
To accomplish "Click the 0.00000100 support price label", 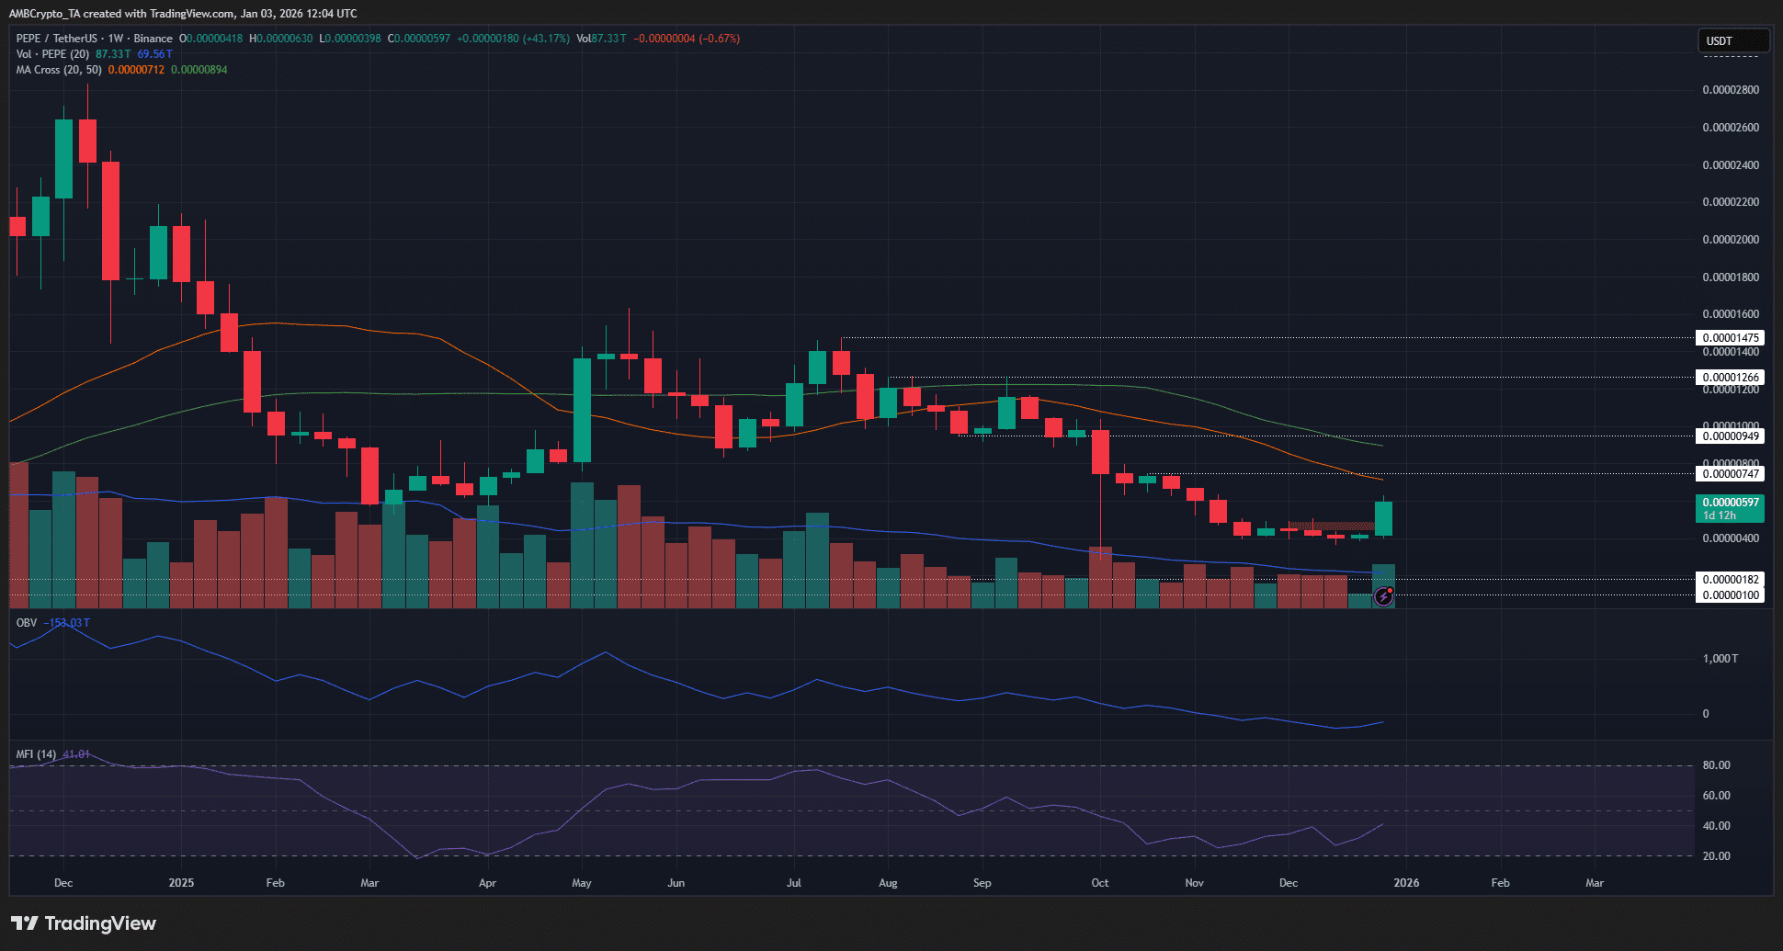I will (x=1729, y=594).
